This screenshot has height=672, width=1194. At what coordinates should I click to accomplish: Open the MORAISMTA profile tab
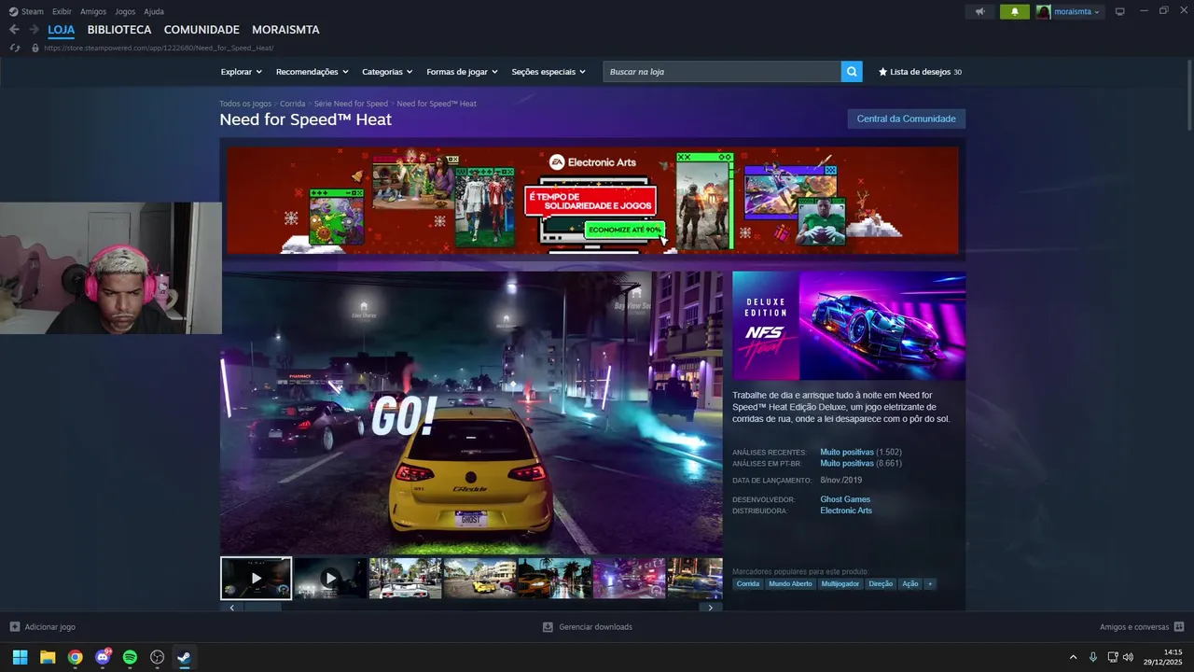(x=285, y=30)
